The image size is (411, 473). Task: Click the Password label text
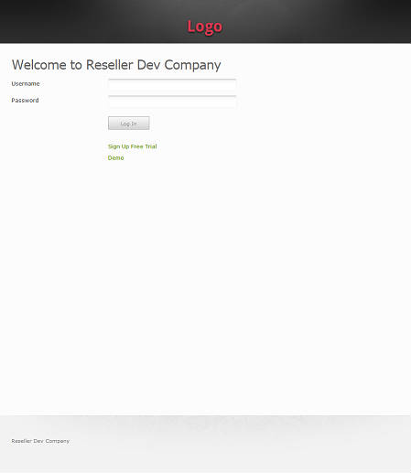25,101
